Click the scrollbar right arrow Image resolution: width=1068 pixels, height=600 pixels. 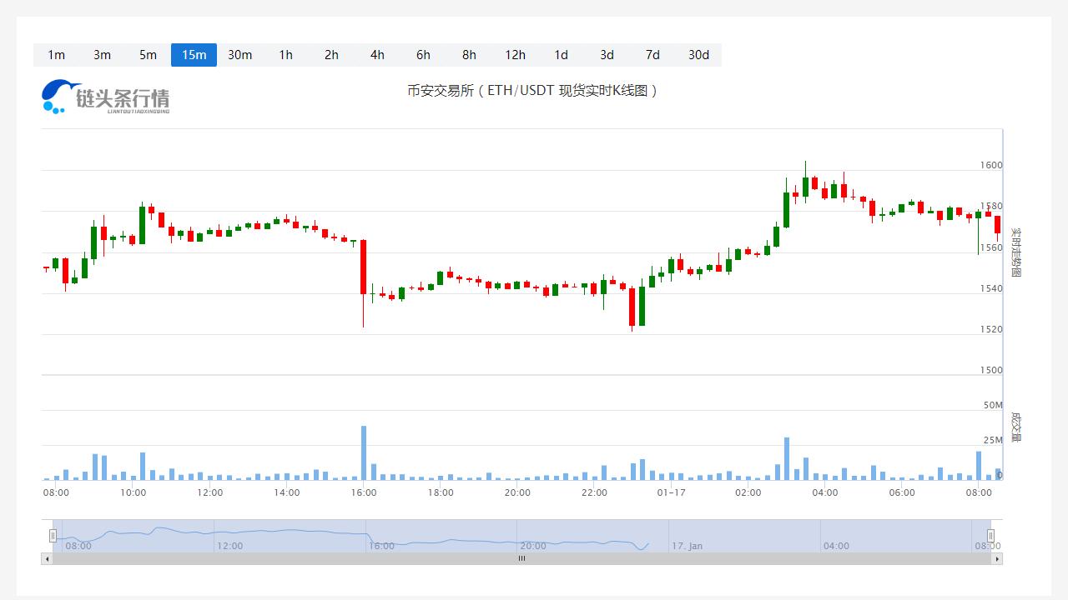tap(997, 558)
